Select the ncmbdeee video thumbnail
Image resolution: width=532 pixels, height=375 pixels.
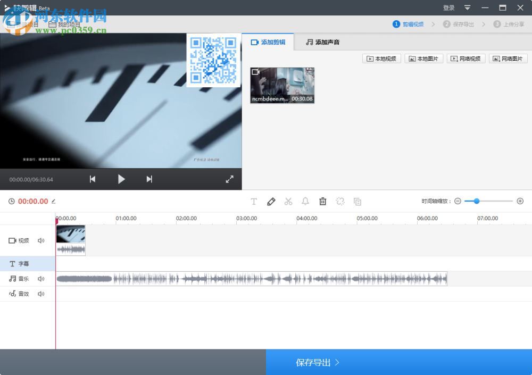coord(282,85)
